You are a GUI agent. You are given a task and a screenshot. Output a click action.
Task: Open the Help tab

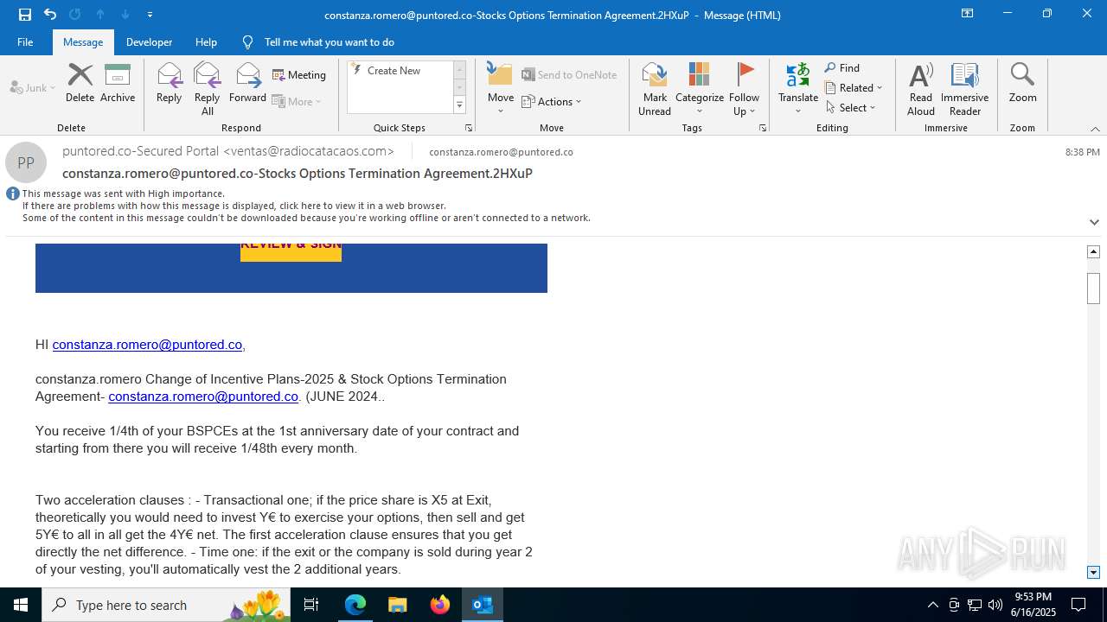tap(206, 41)
